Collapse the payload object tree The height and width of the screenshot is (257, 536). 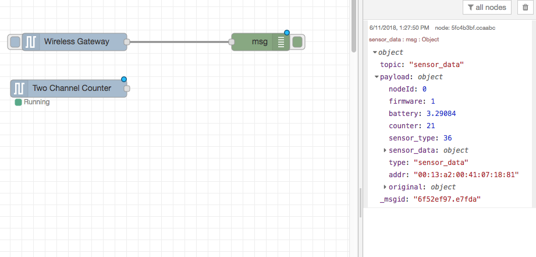click(377, 77)
